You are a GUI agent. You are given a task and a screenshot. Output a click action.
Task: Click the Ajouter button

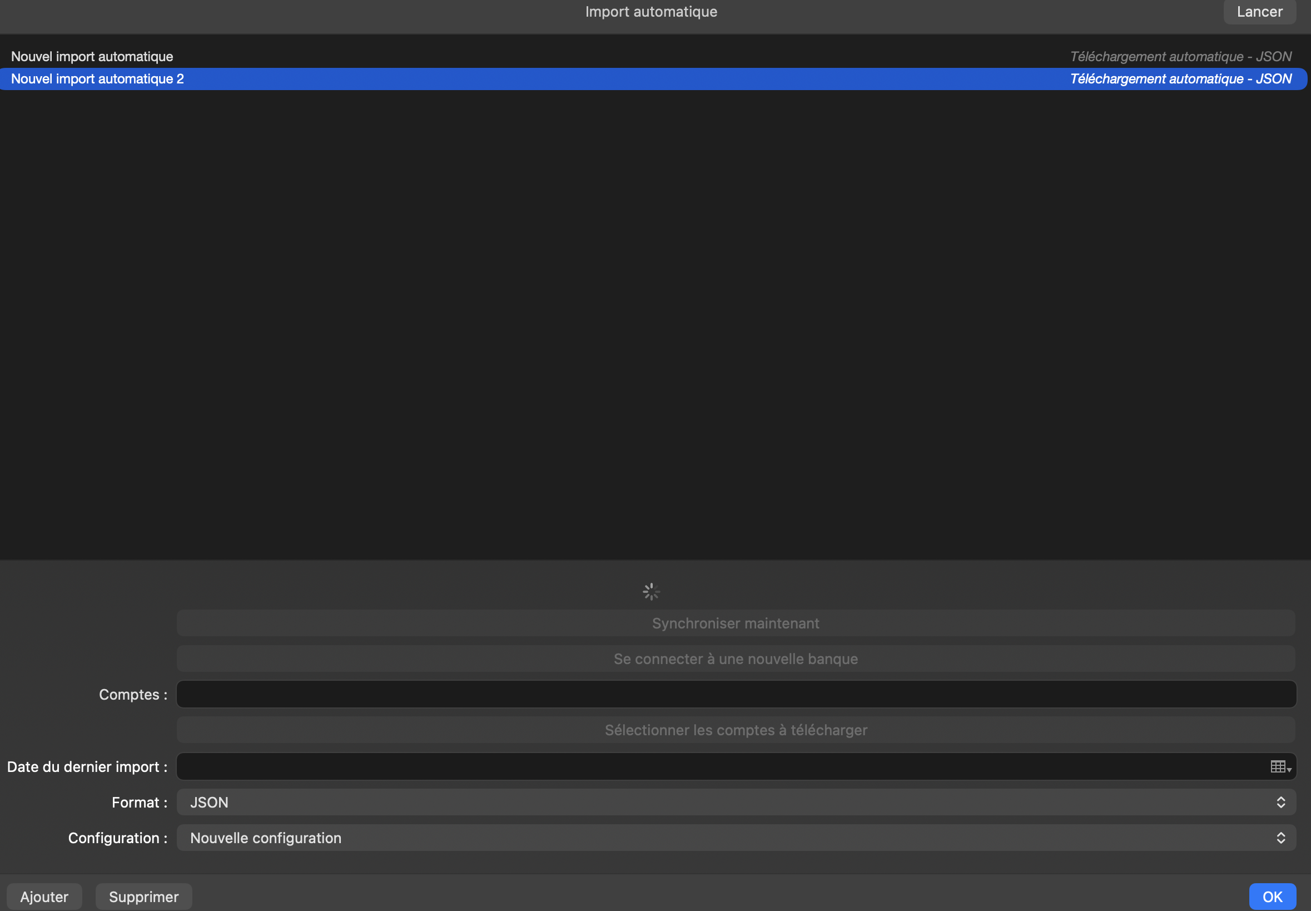(44, 897)
